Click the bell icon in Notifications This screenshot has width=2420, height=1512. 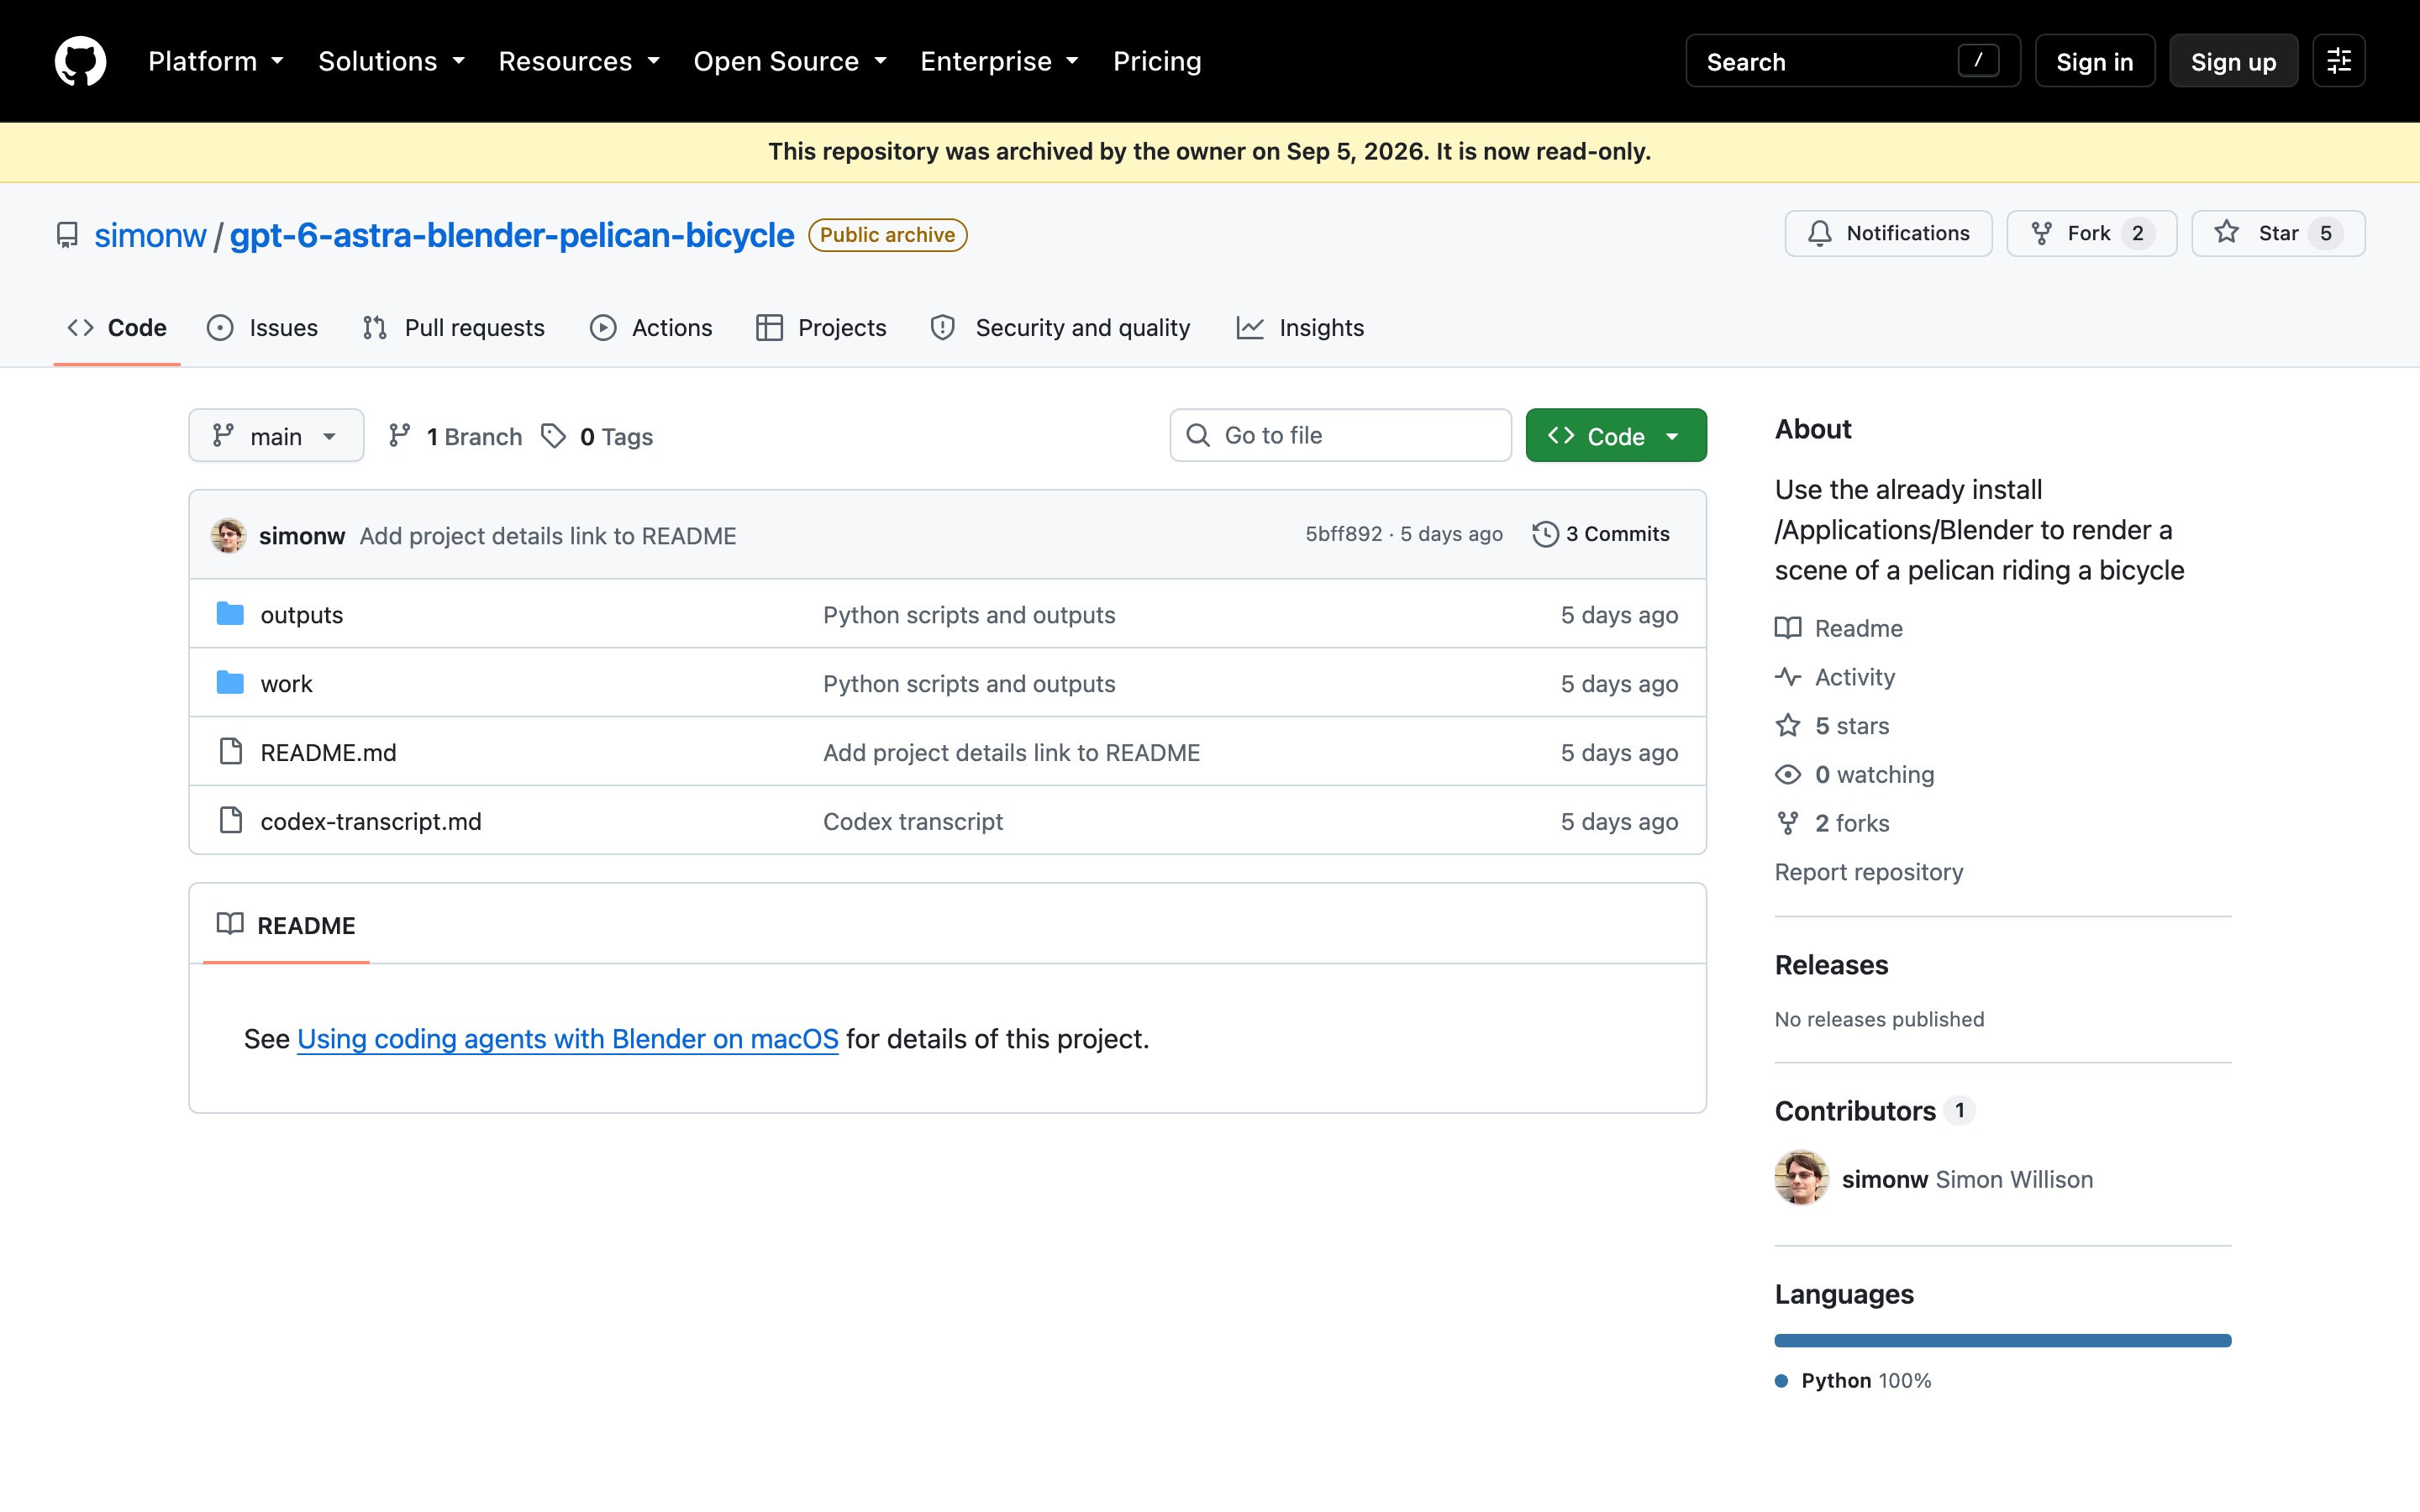(1819, 233)
